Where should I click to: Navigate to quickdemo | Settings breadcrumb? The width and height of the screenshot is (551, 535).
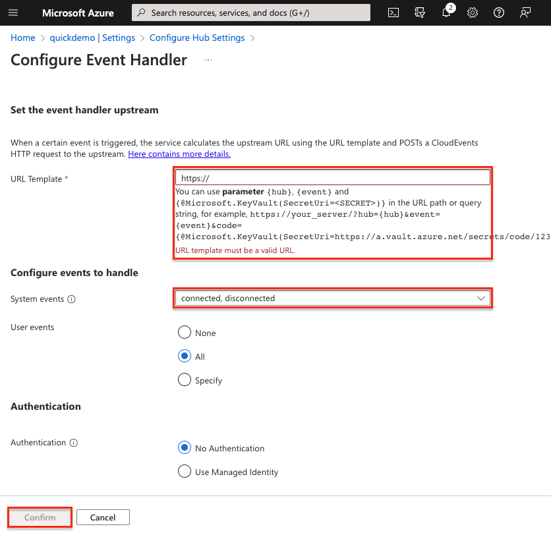(x=92, y=38)
